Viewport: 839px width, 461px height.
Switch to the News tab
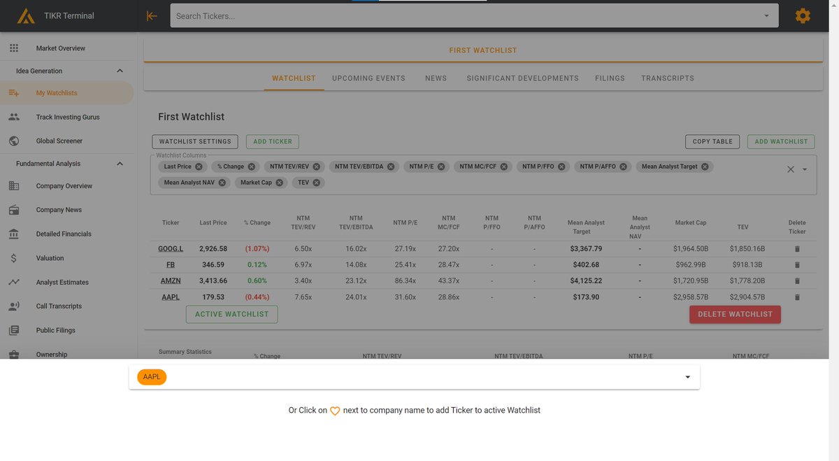[436, 78]
